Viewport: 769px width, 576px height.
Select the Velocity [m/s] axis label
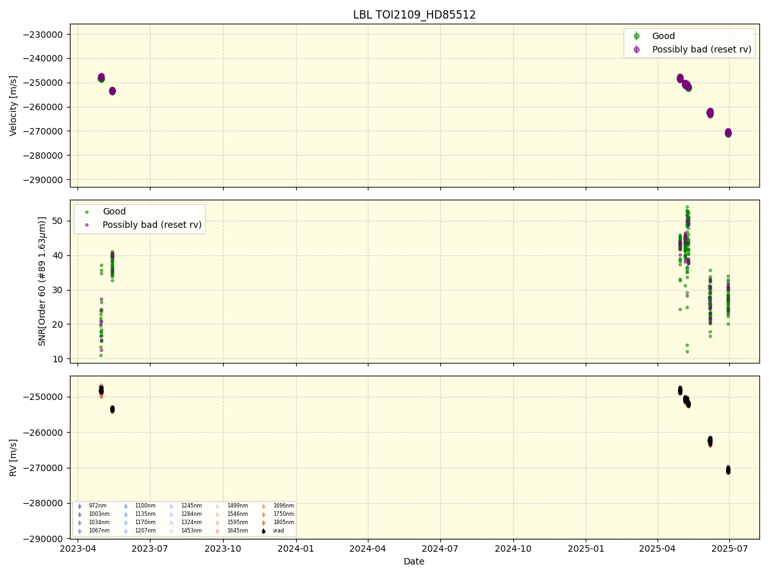[13, 106]
